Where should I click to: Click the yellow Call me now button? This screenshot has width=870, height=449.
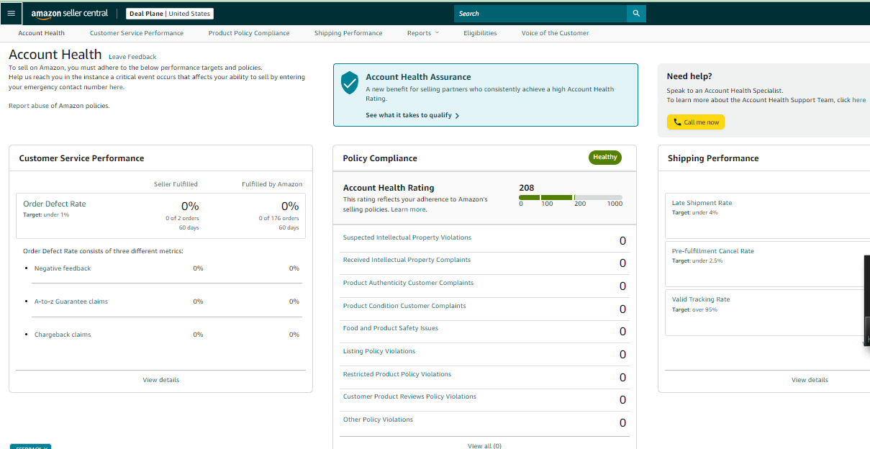(x=696, y=122)
